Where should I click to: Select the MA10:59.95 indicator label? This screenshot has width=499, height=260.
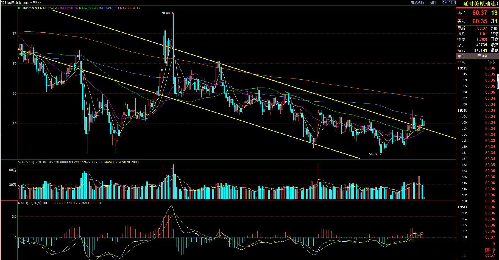pos(49,8)
